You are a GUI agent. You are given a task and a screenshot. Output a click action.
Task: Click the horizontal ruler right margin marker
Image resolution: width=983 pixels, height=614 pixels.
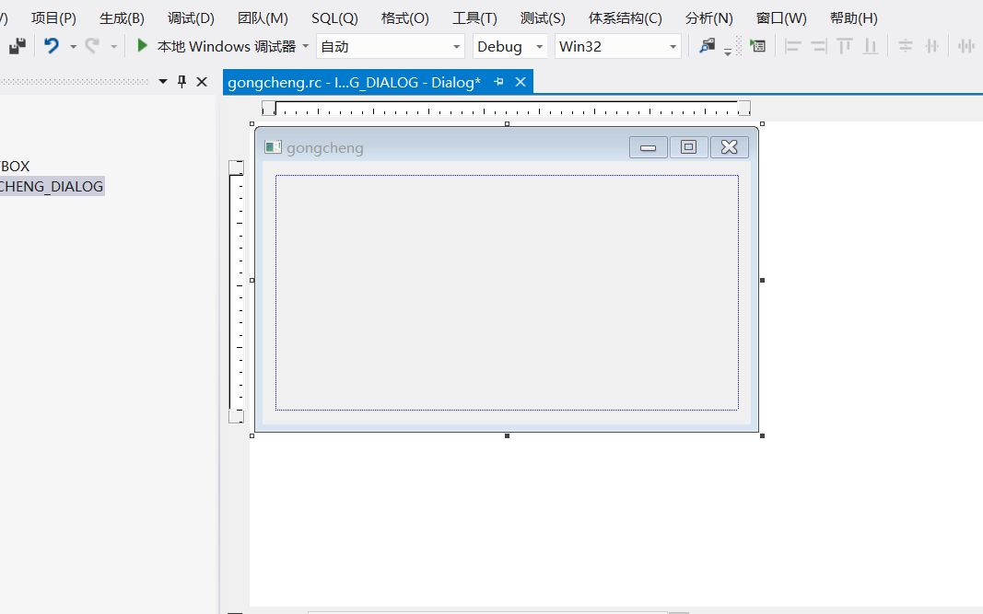coord(744,108)
